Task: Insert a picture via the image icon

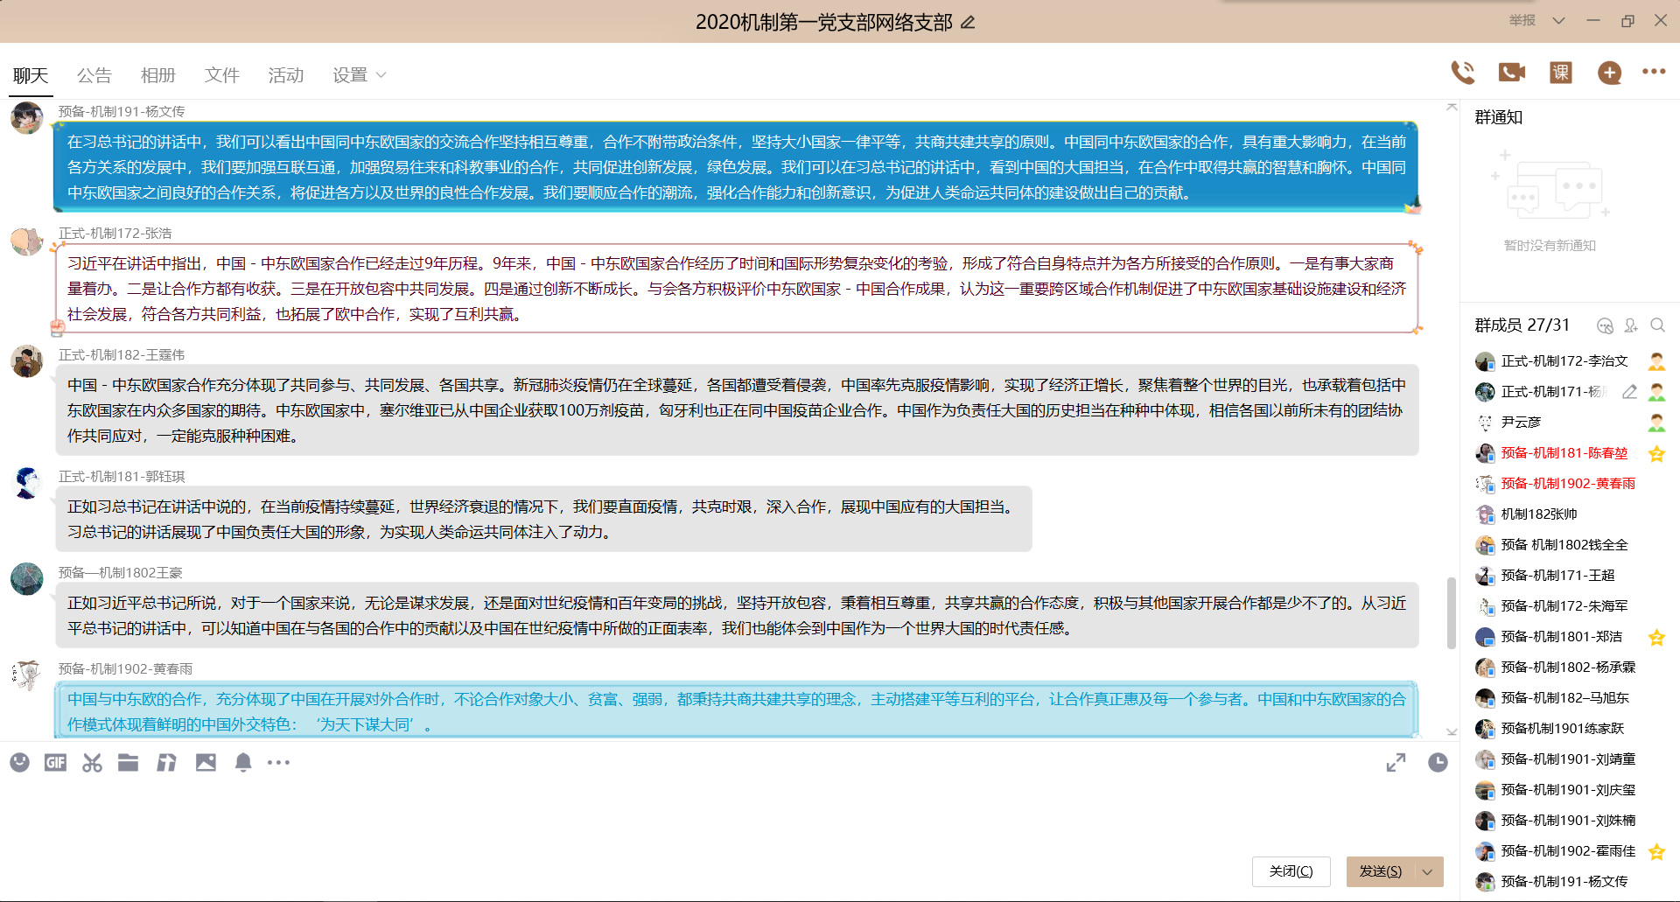Action: 206,762
